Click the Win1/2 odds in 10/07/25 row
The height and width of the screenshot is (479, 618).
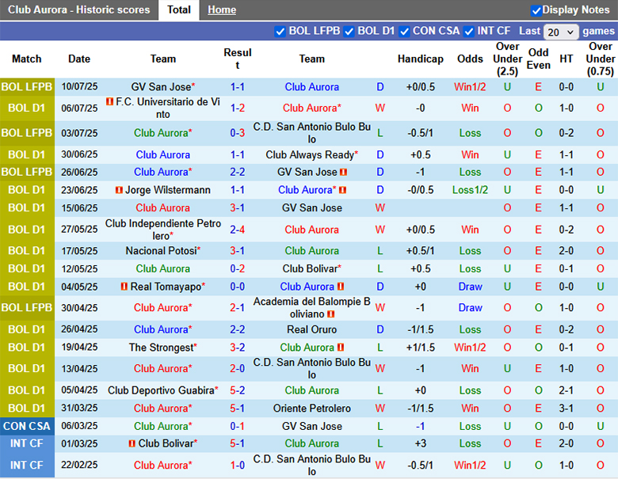point(470,86)
